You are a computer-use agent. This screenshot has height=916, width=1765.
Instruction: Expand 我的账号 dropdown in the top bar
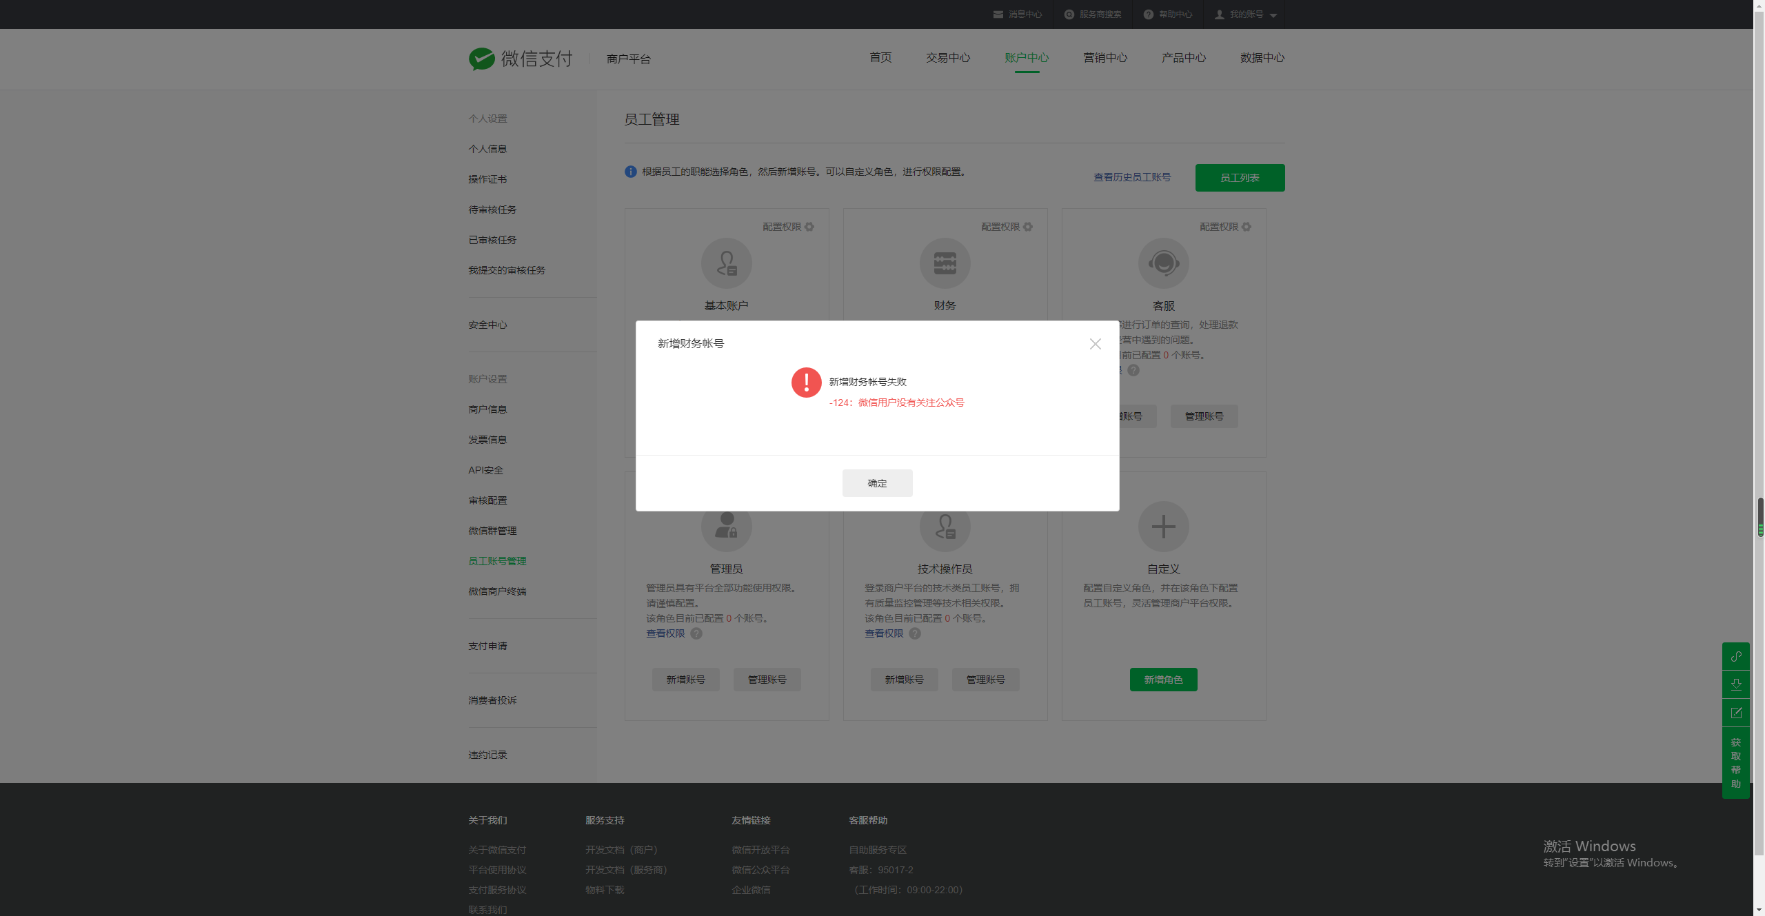click(x=1247, y=14)
